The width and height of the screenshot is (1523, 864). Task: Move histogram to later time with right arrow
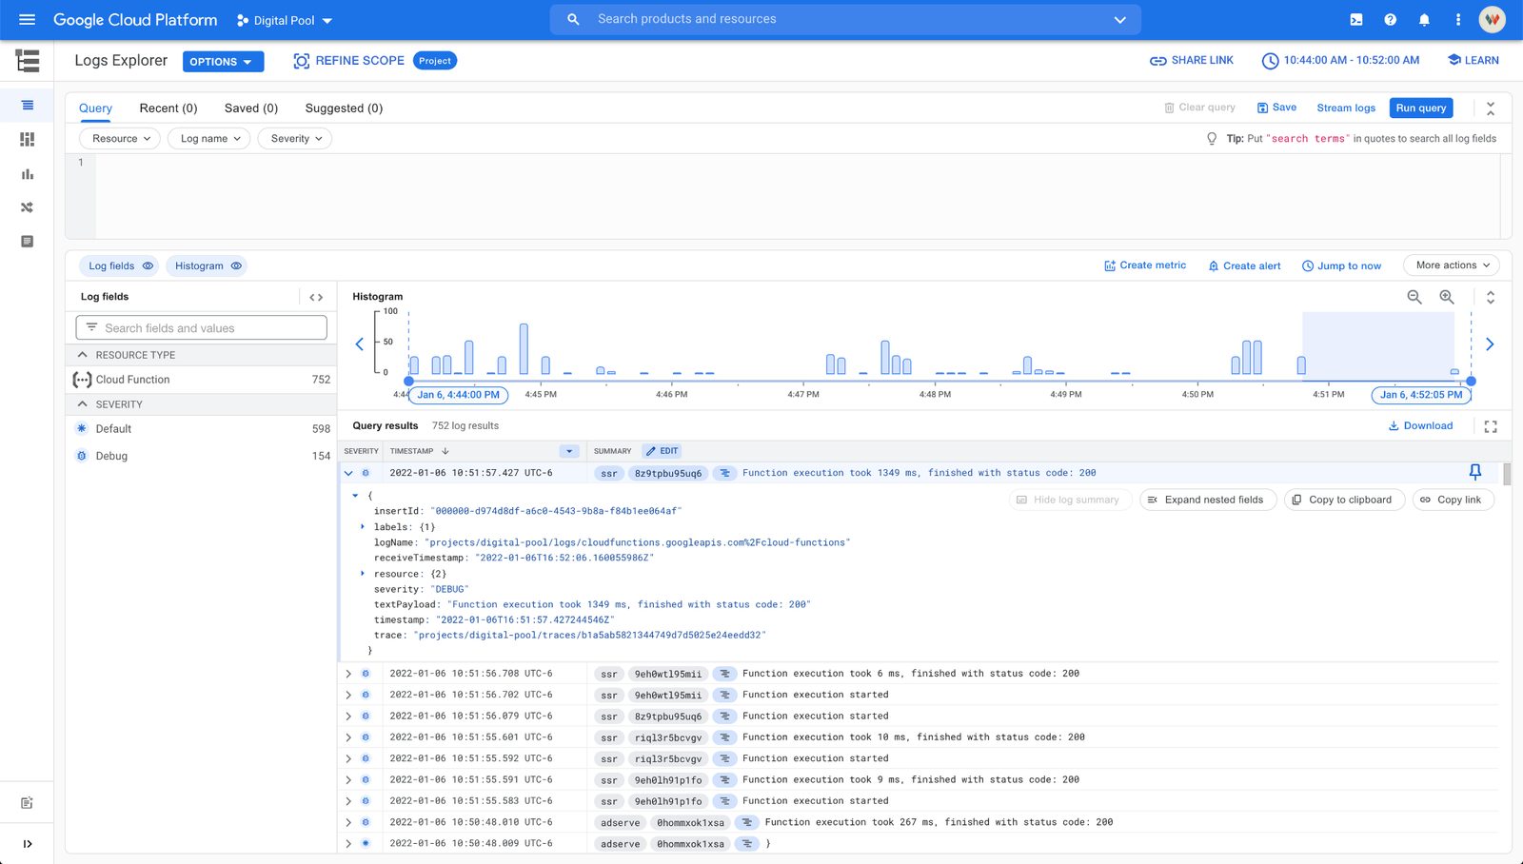1490,344
